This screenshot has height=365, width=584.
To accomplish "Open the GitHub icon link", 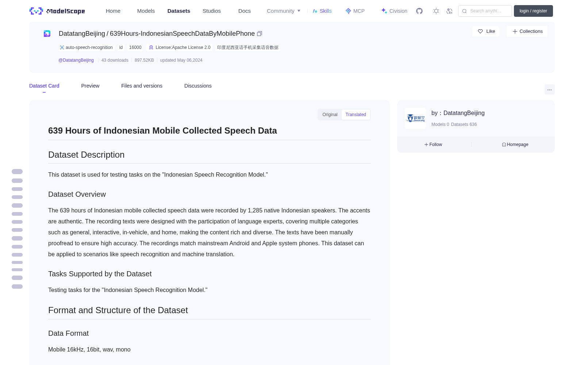I will 419,11.
